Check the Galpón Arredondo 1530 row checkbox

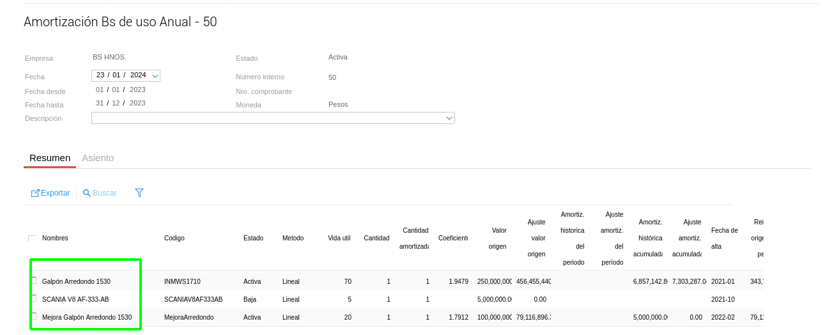[33, 281]
